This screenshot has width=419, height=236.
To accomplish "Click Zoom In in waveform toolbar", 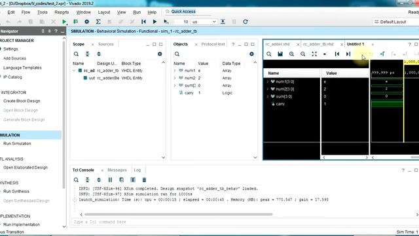I will point(291,54).
